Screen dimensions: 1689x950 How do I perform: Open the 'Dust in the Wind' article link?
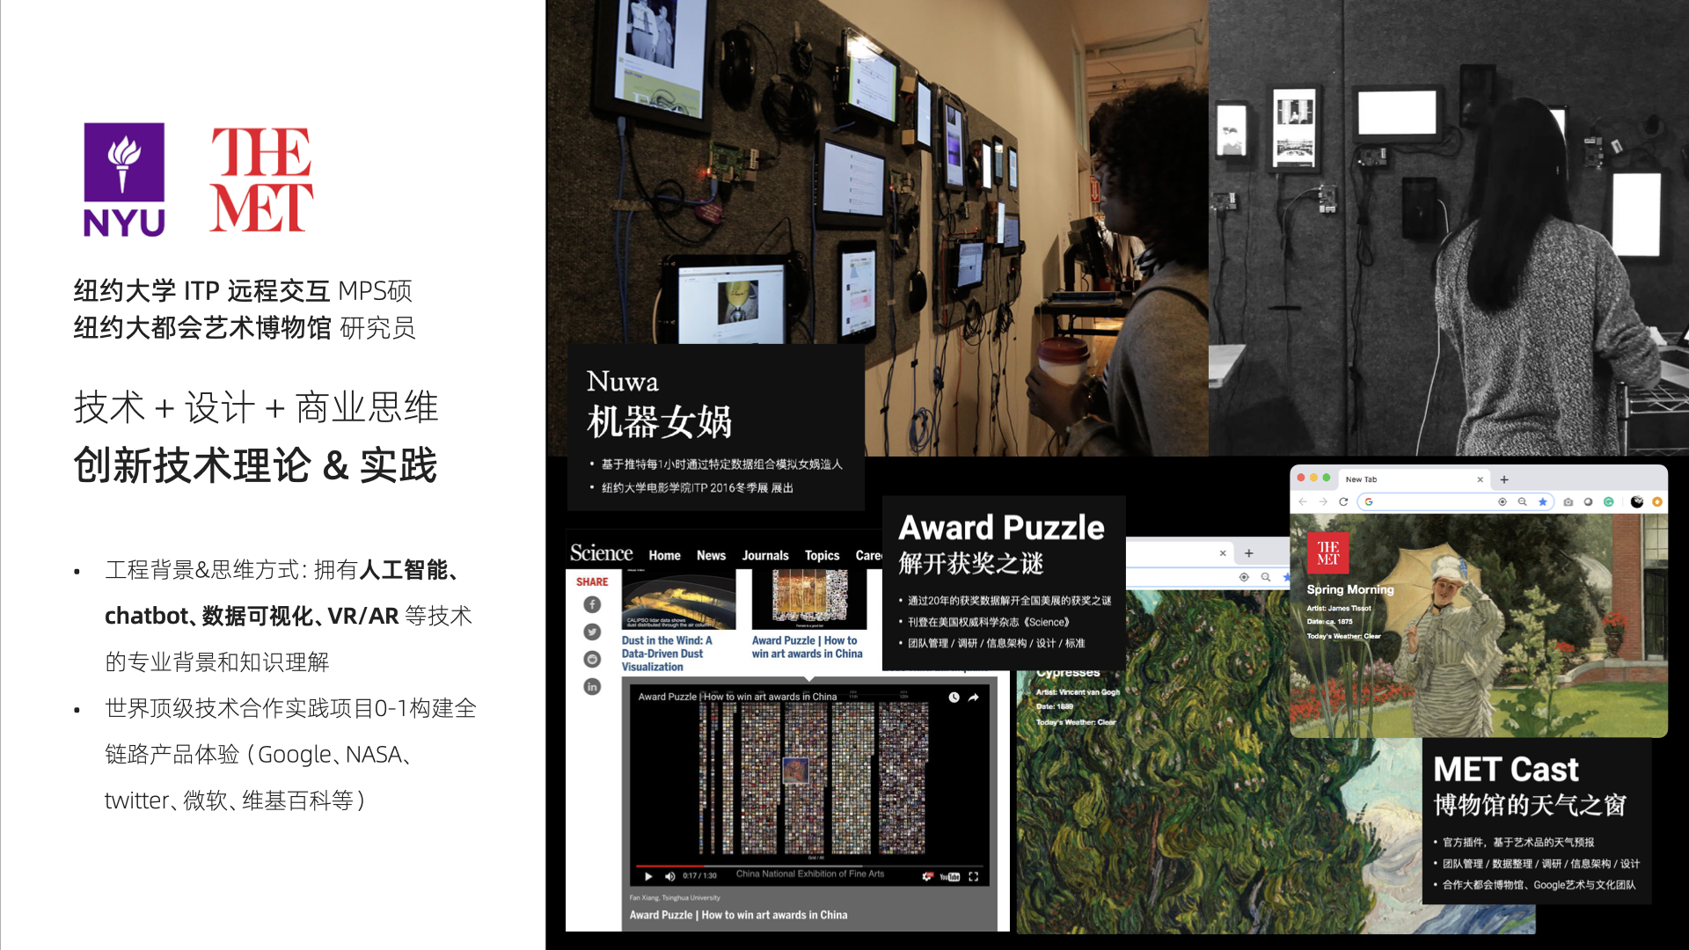(666, 653)
